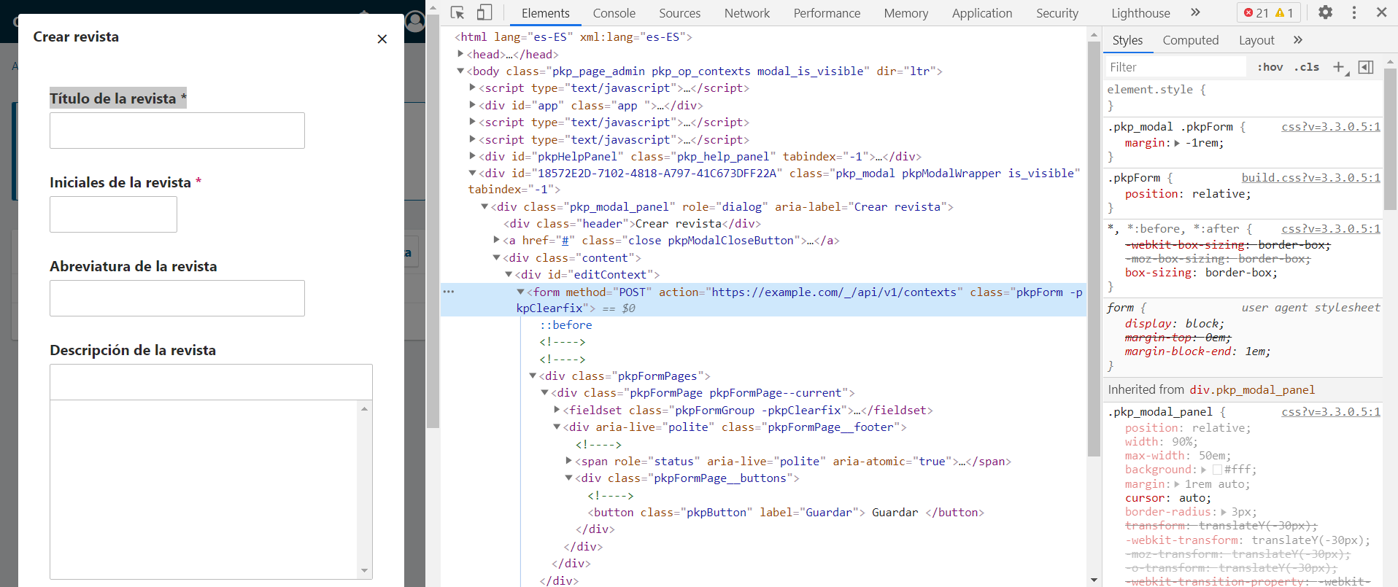Expand the fieldset pkpFormGroup node
This screenshot has height=587, width=1398.
point(557,410)
